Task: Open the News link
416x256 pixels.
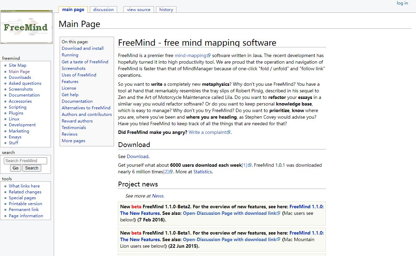Action: 158,196
